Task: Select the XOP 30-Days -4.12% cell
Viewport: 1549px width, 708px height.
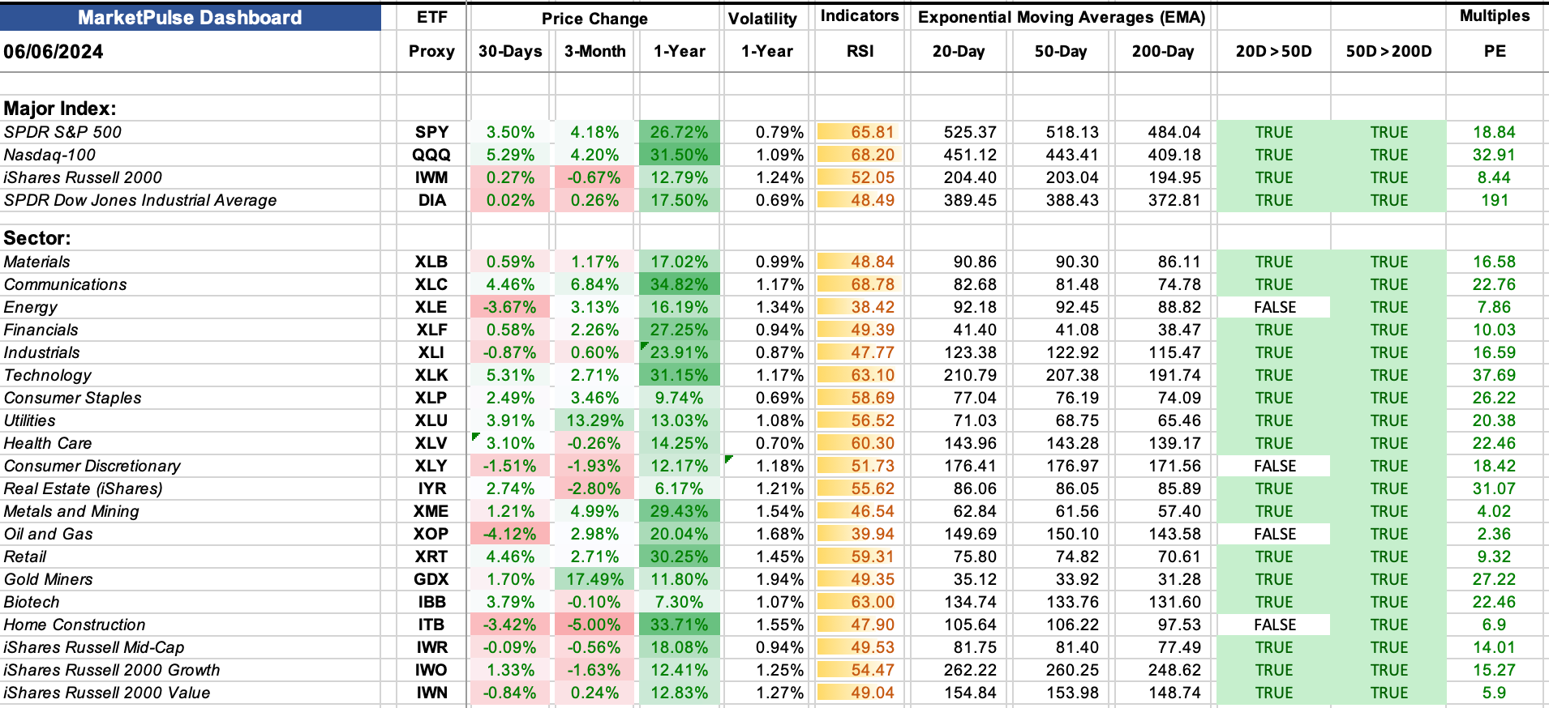Action: (510, 534)
